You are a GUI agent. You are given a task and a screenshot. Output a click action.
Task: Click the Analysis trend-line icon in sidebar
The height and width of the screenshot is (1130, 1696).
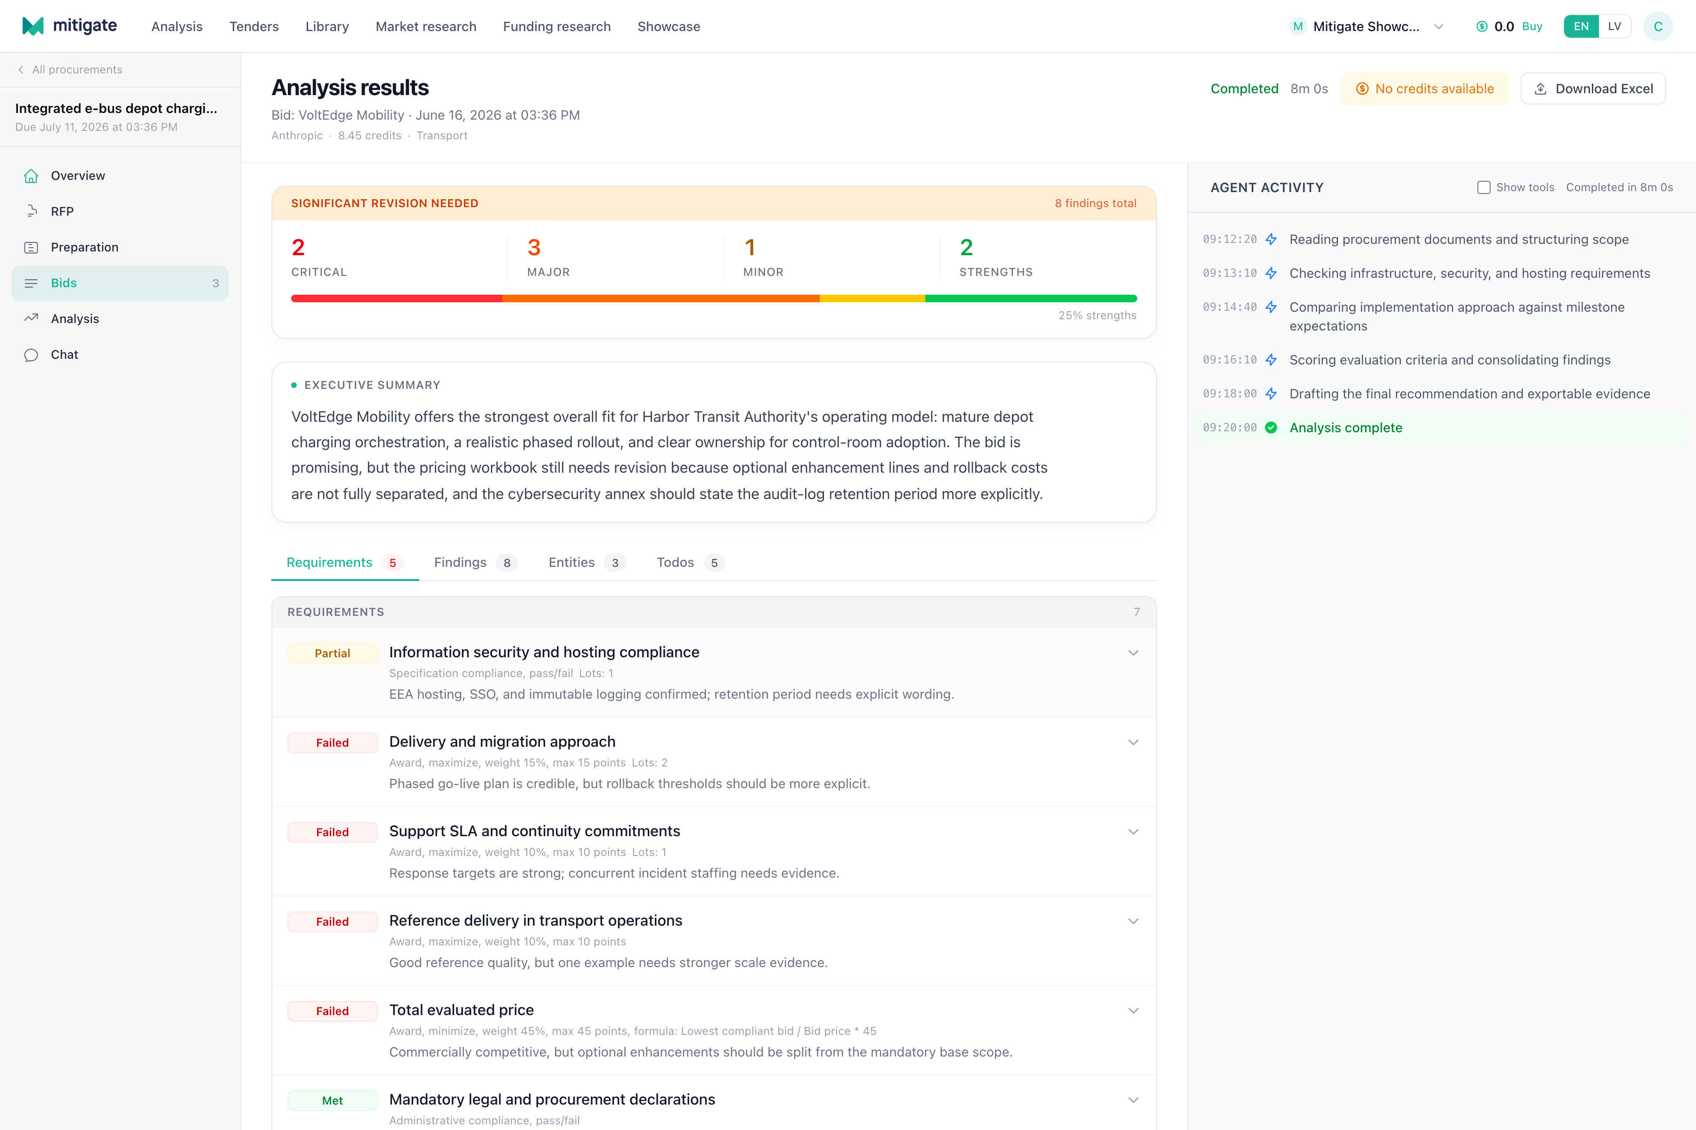point(31,319)
